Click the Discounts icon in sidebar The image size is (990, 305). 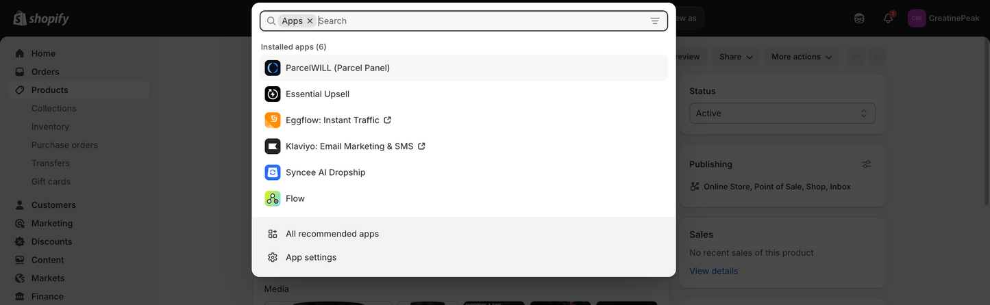click(19, 241)
